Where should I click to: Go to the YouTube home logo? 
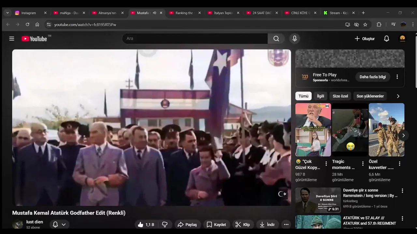[34, 39]
